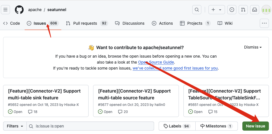Open the hamburger navigation menu
The height and width of the screenshot is (134, 272).
tap(6, 10)
